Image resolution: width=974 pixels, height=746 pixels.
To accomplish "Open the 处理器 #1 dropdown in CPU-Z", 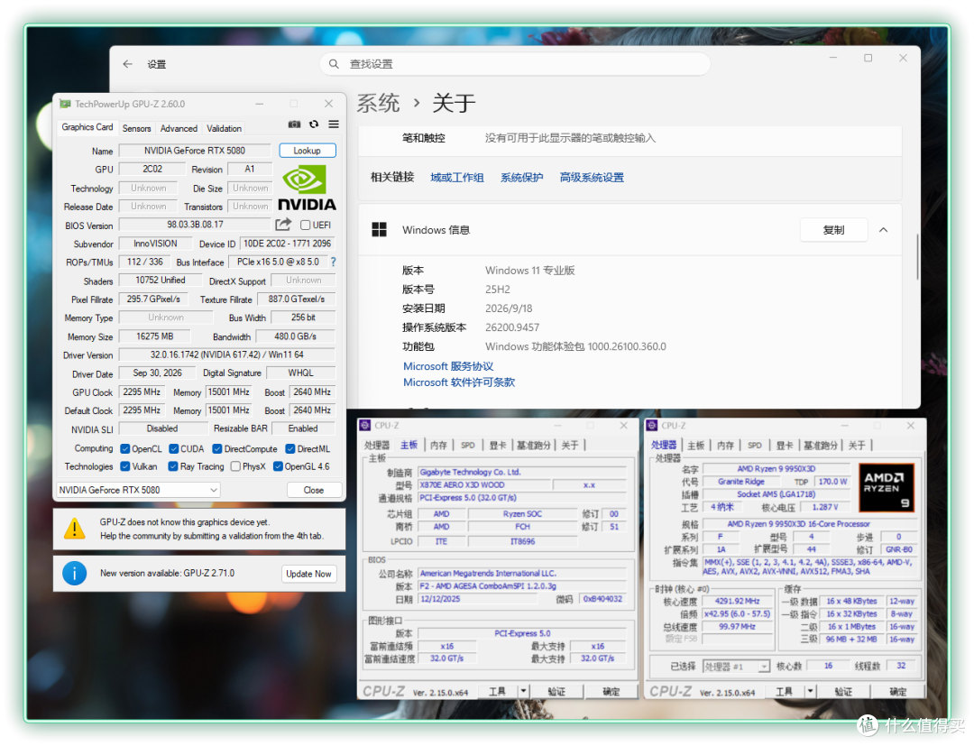I will [737, 666].
